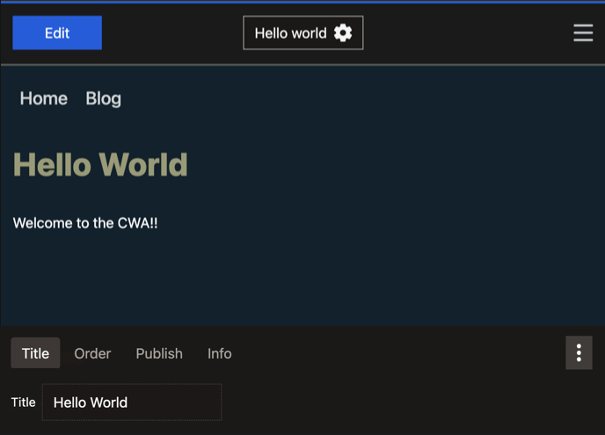
Task: Switch to the Title tab
Action: (35, 353)
